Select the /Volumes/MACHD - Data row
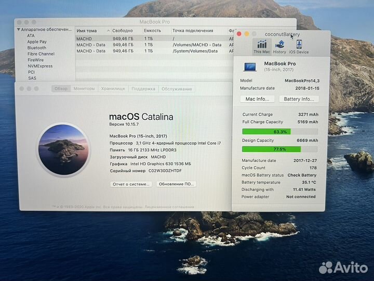Image resolution: width=374 pixels, height=281 pixels. [155, 45]
